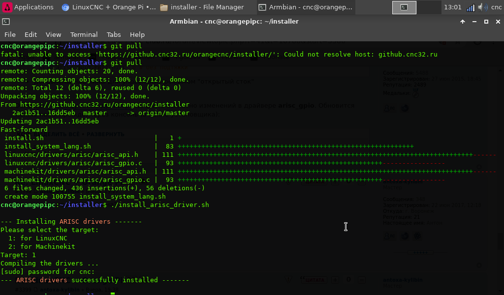Viewport: 504px width, 295px height.
Task: Open the window menu icon in the title bar
Action: pyautogui.click(x=5, y=22)
